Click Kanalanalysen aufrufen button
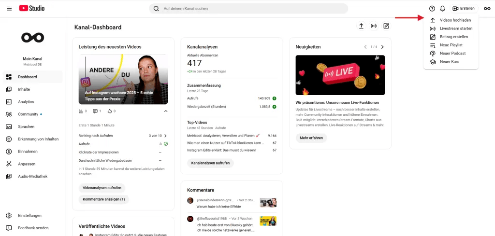The height and width of the screenshot is (236, 495). pyautogui.click(x=210, y=163)
